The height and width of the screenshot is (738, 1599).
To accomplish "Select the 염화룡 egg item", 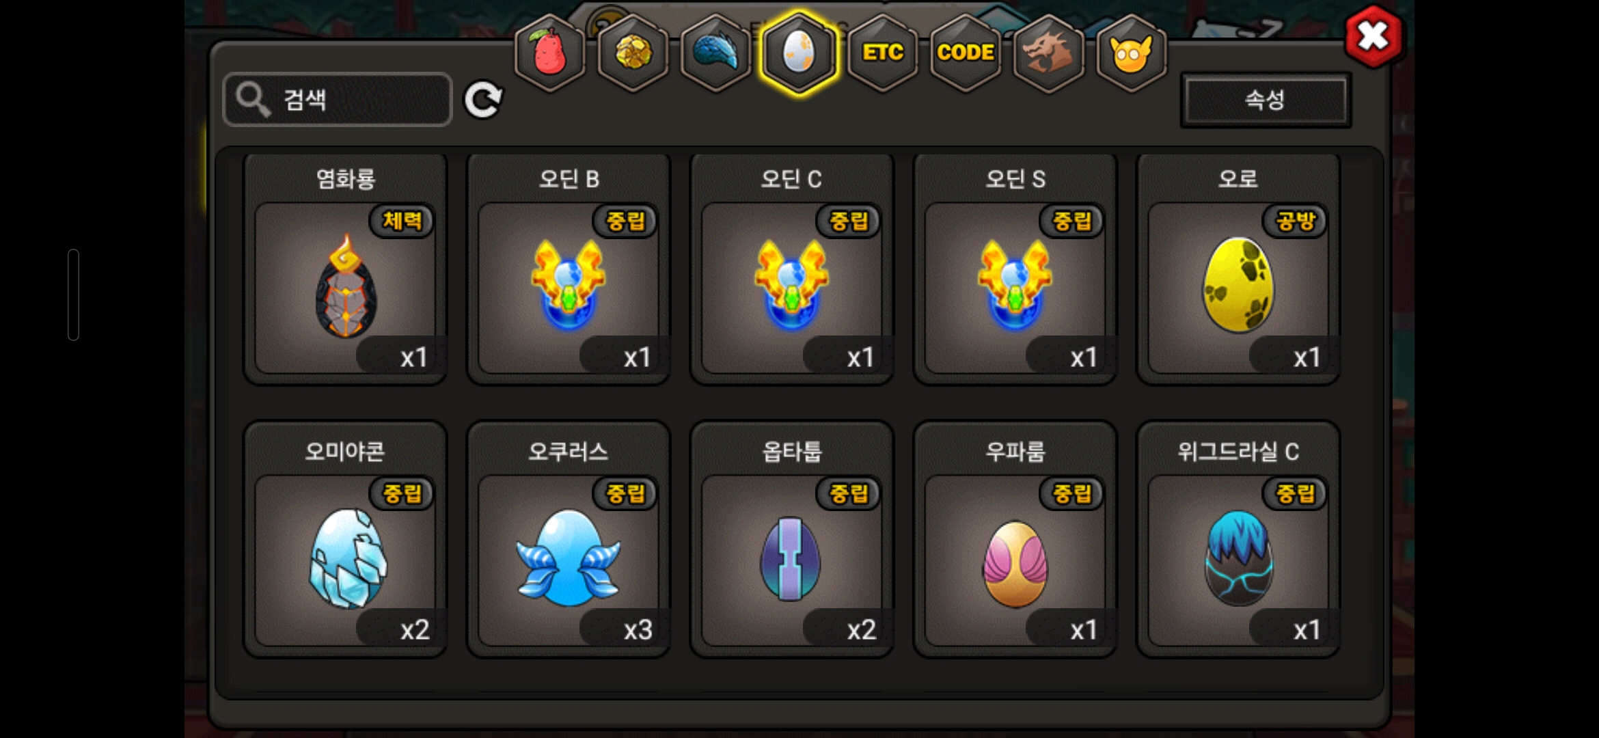I will [x=346, y=269].
